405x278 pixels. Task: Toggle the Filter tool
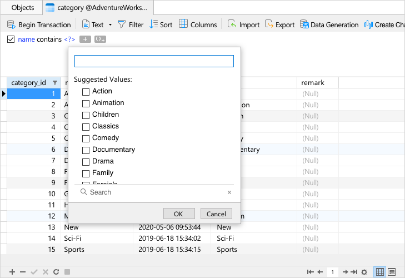click(131, 24)
